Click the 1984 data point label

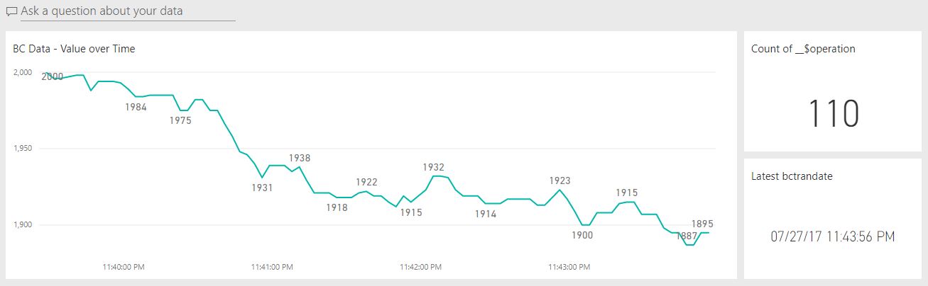[136, 107]
